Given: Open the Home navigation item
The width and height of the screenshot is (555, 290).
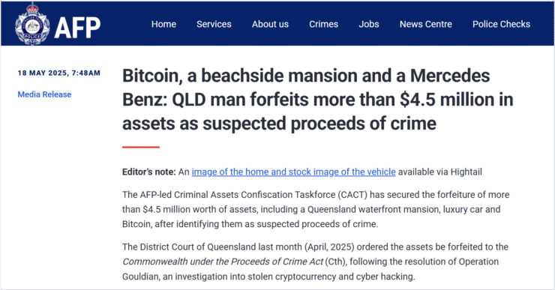Looking at the screenshot, I should (x=164, y=24).
